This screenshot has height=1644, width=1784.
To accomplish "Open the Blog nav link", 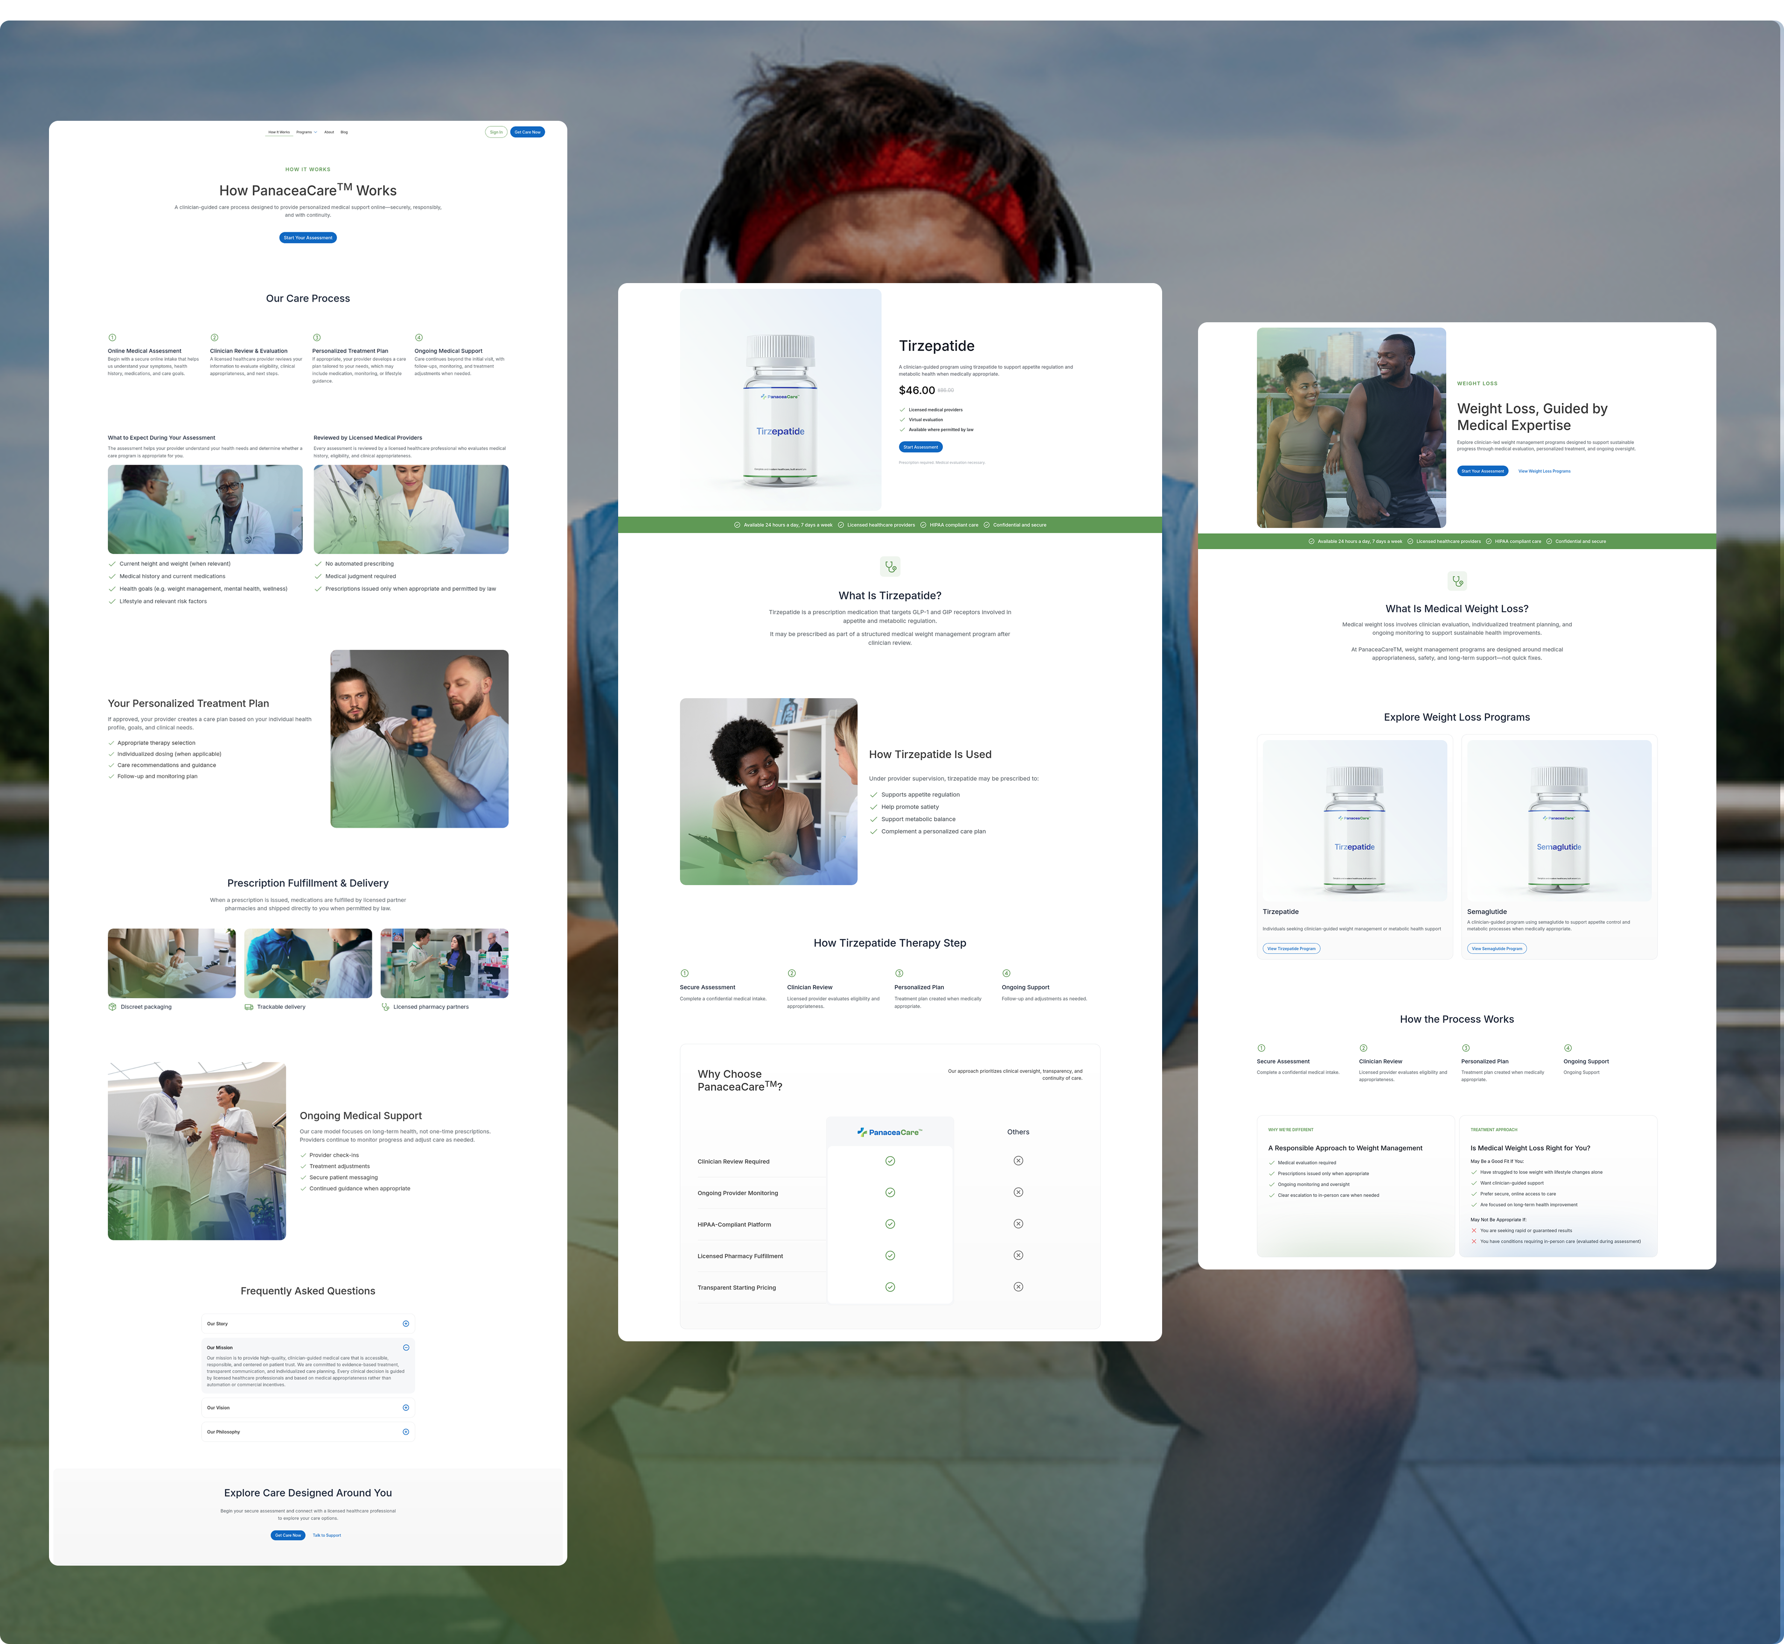I will pyautogui.click(x=344, y=132).
